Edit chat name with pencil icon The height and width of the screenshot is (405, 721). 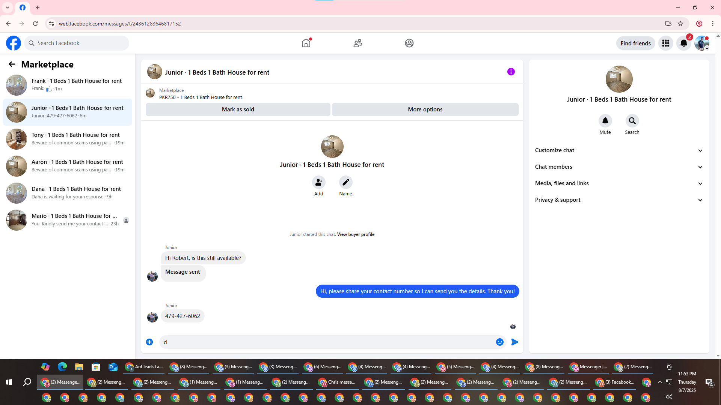pyautogui.click(x=345, y=182)
